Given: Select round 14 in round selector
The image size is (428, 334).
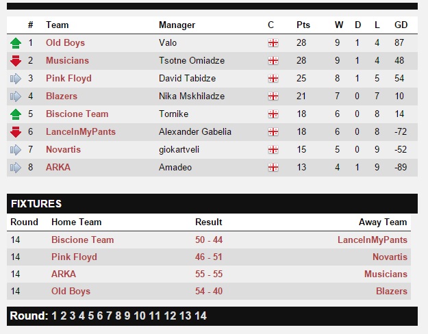Looking at the screenshot, I should (x=201, y=316).
